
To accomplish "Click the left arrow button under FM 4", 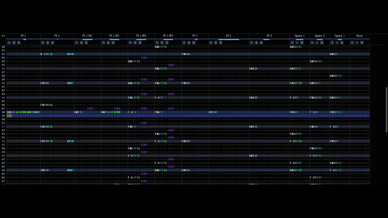I will (189, 43).
